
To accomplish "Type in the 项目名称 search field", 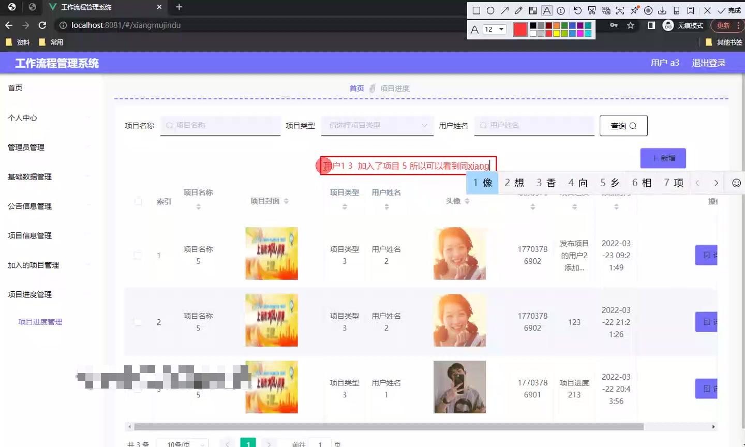I will pos(220,125).
